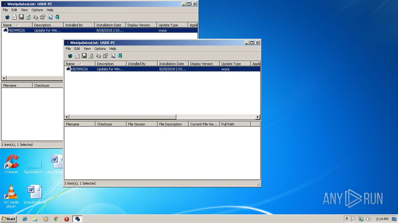The width and height of the screenshot is (398, 223).
Task: Sort by Name column in front window
Action: coord(80,64)
